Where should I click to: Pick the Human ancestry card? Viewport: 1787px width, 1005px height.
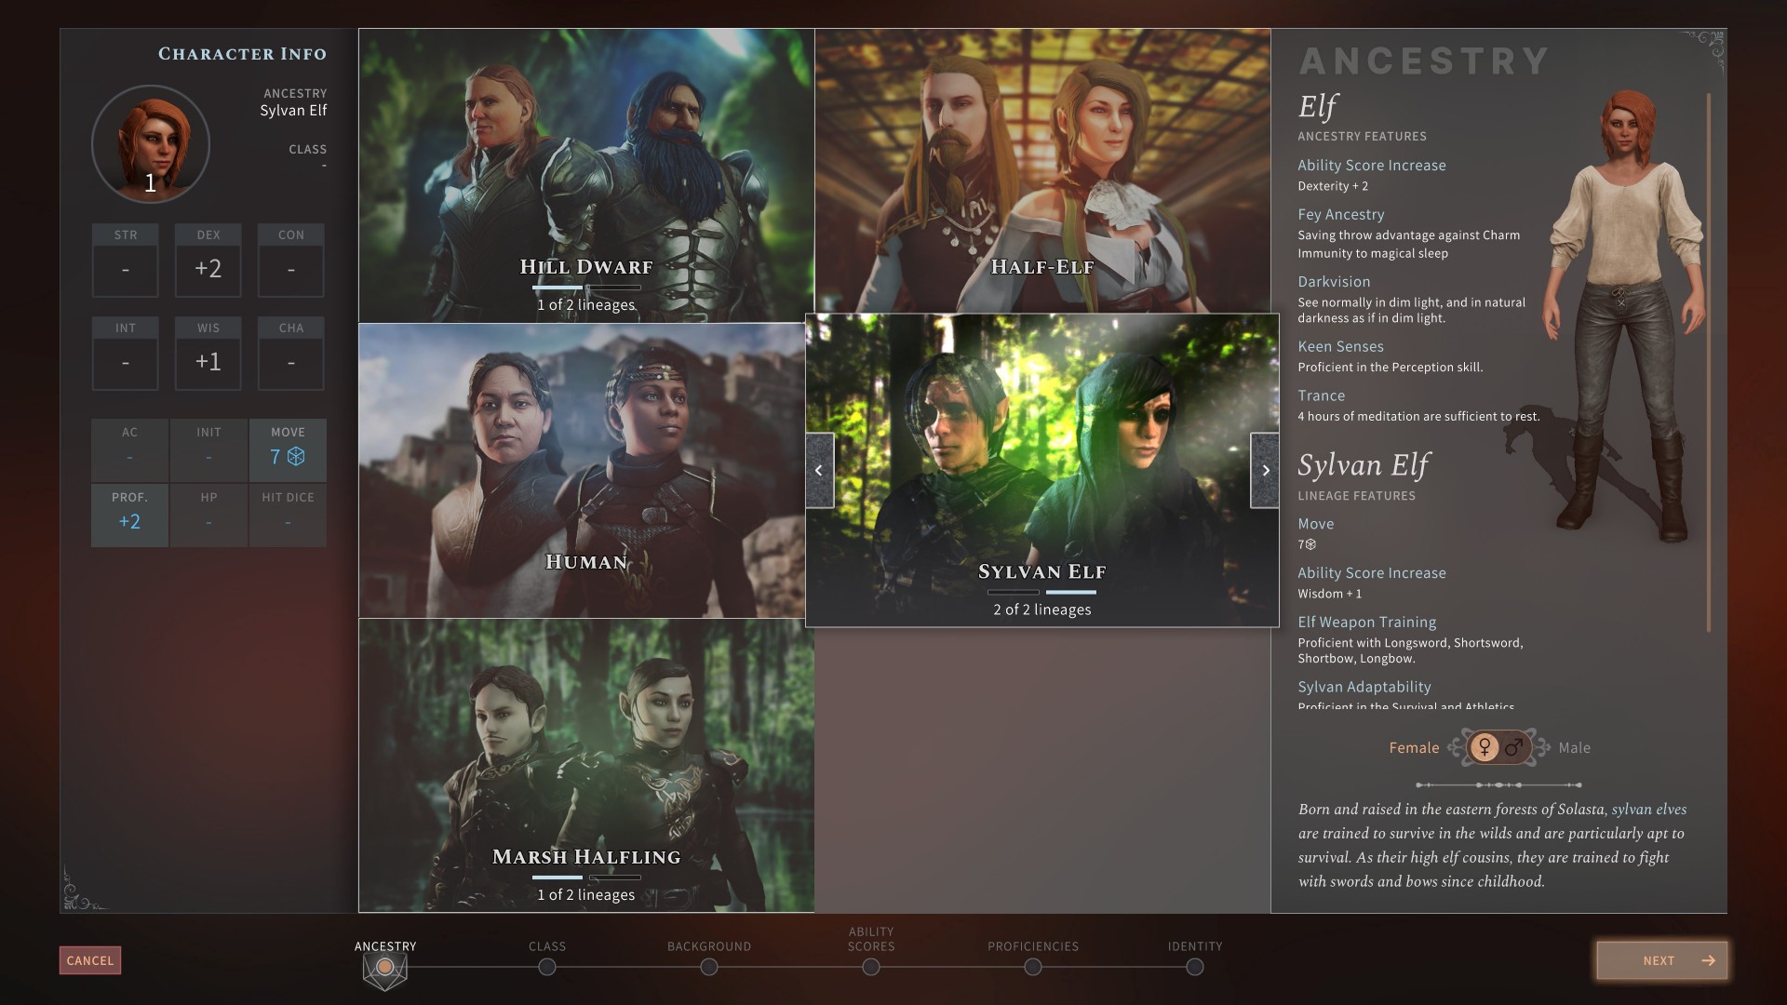point(582,470)
